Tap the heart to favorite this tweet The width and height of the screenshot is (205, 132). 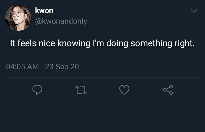(124, 90)
